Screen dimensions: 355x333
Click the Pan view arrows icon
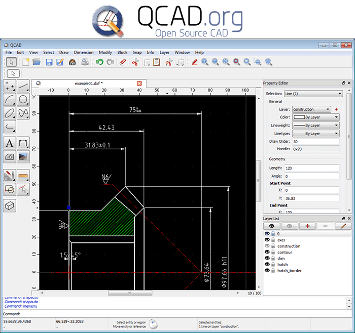pos(268,62)
